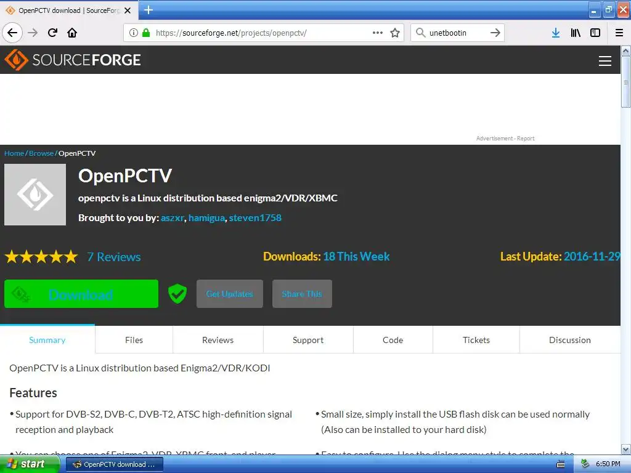Click the vertical scrollbar thumb
The height and width of the screenshot is (473, 631).
tap(625, 82)
